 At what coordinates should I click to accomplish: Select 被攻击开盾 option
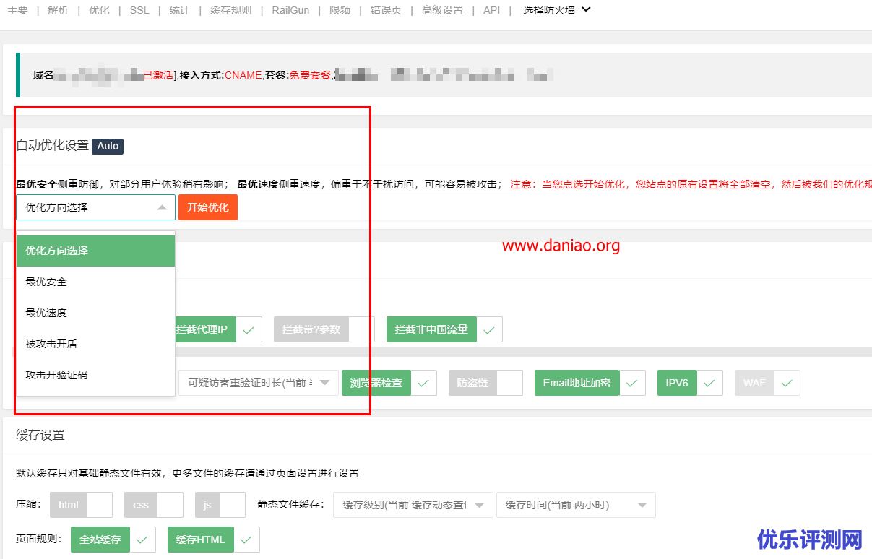coord(95,344)
